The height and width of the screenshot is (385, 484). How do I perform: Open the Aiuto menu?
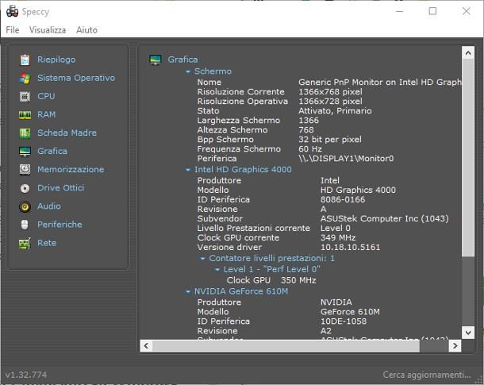[x=86, y=30]
